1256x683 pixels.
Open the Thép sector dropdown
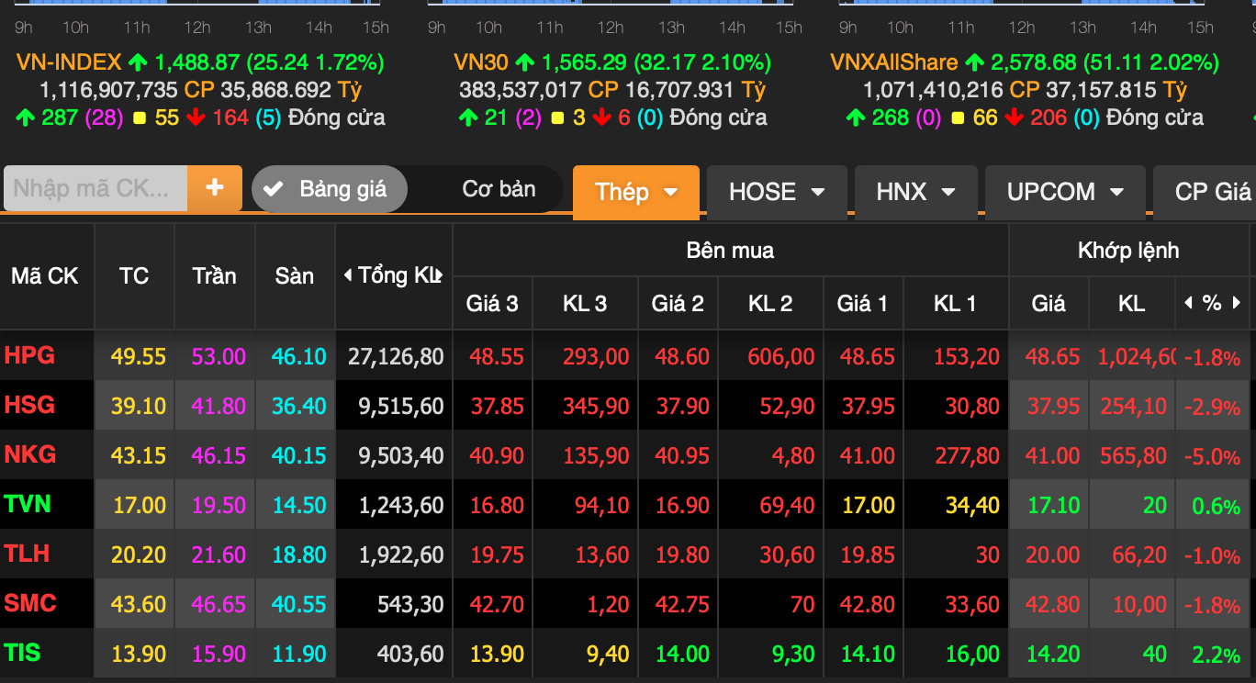tap(636, 192)
